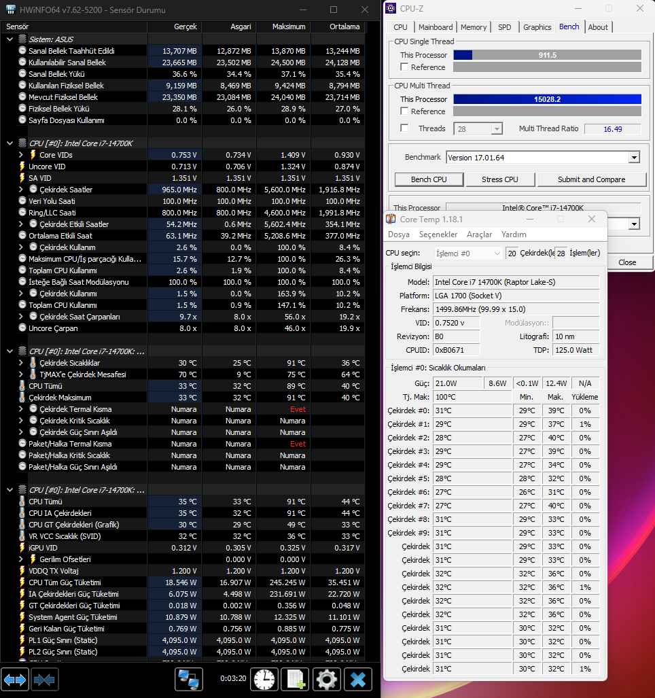The image size is (655, 698).
Task: Expand the Gerilim Ofsetleri row
Action: coord(21,559)
